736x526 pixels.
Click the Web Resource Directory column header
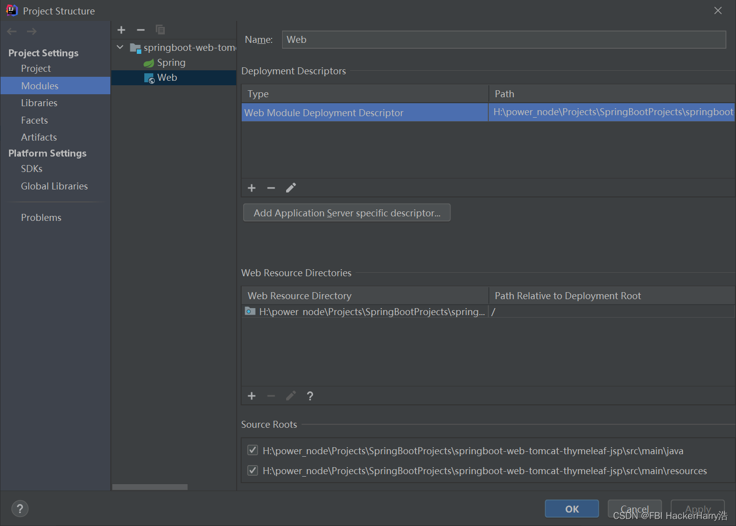coord(365,296)
